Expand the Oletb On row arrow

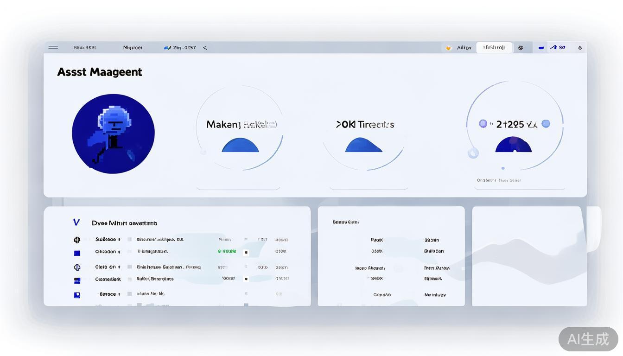click(x=119, y=267)
